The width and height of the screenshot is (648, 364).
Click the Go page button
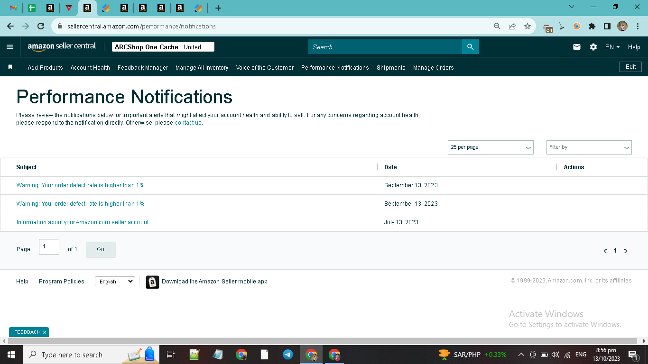click(101, 249)
